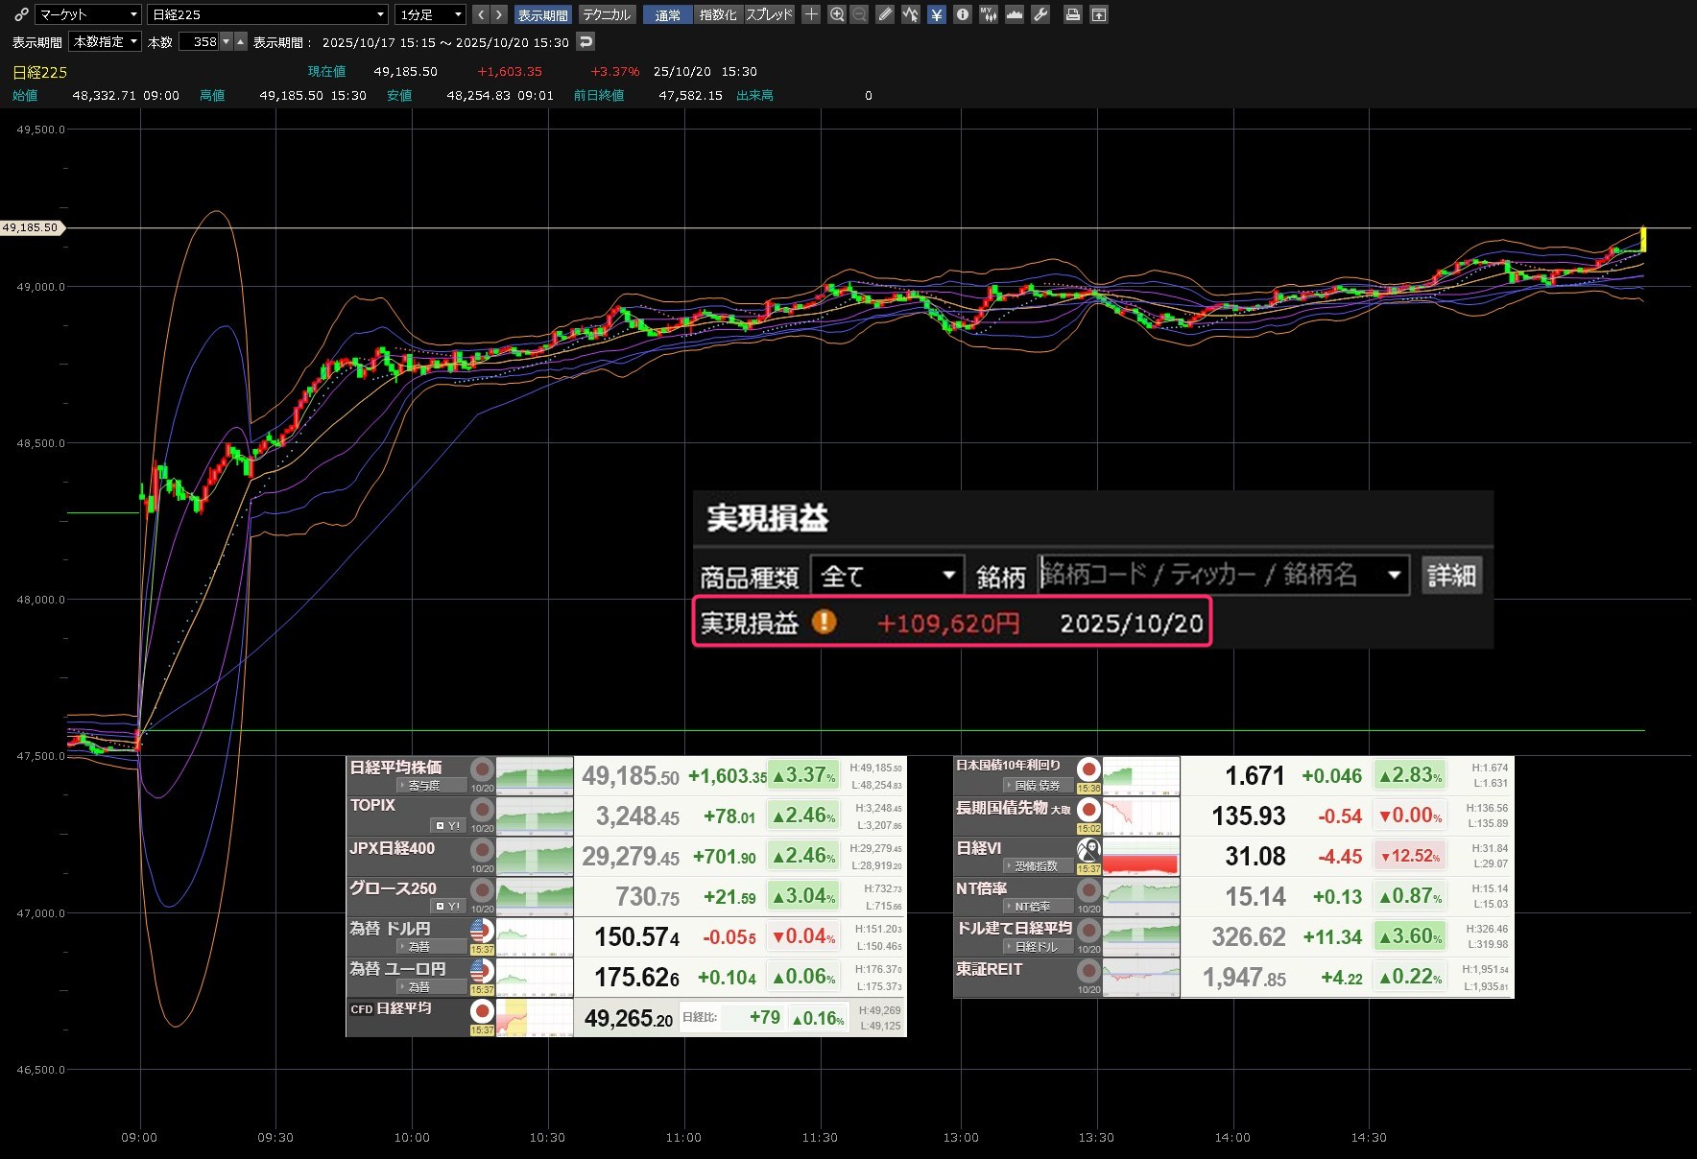
Task: Open the wrench settings icon
Action: (x=1040, y=14)
